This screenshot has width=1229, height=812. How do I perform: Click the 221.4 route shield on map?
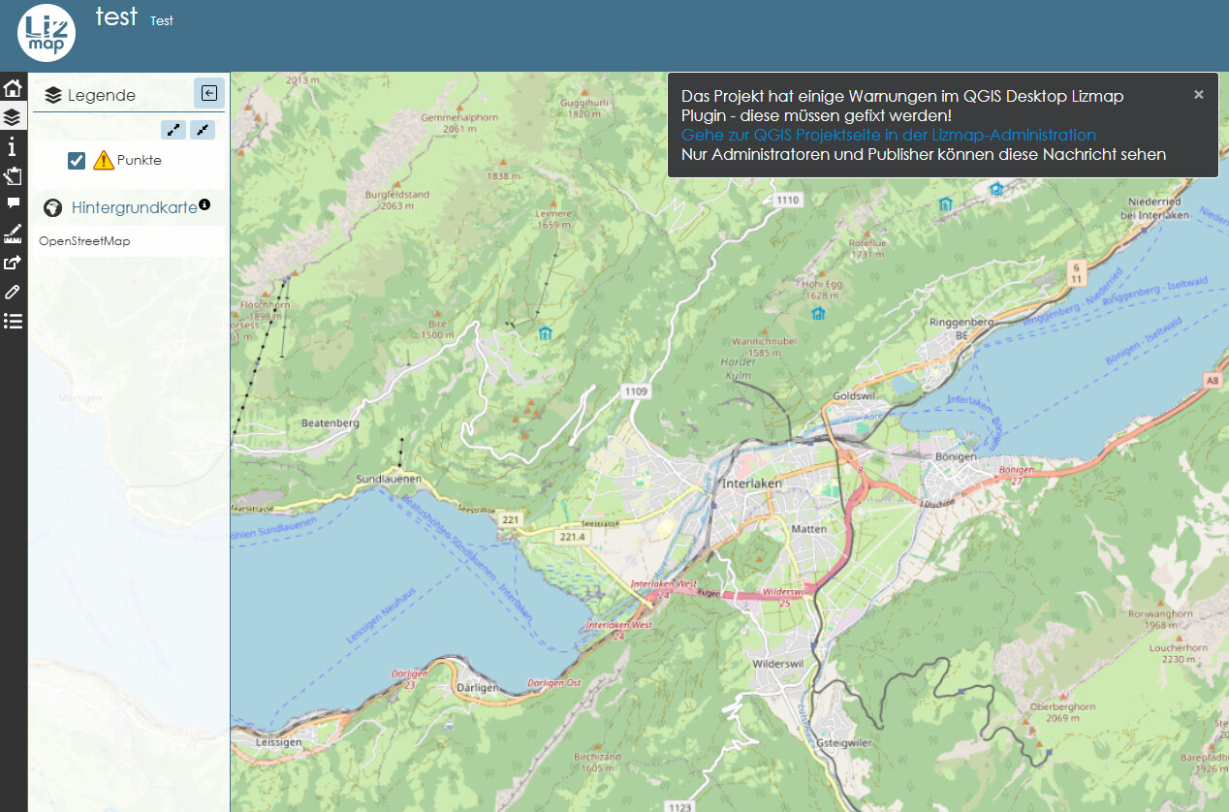click(x=573, y=536)
